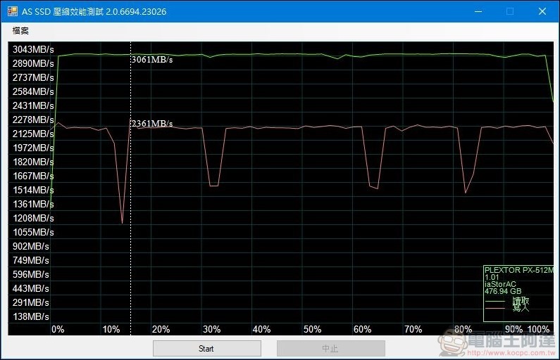The image size is (560, 360).
Task: Click the 2890MB/s axis label
Action: [33, 63]
